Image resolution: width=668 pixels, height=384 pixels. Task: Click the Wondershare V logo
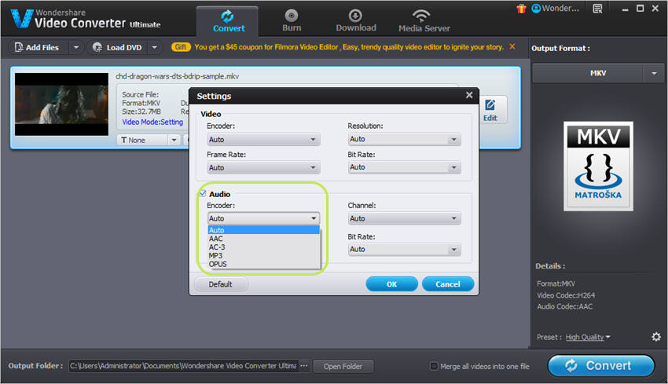(22, 18)
